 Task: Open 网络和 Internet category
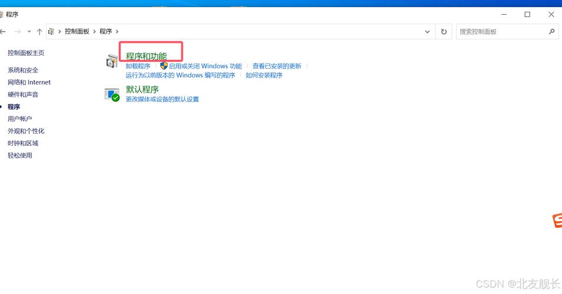coord(29,82)
